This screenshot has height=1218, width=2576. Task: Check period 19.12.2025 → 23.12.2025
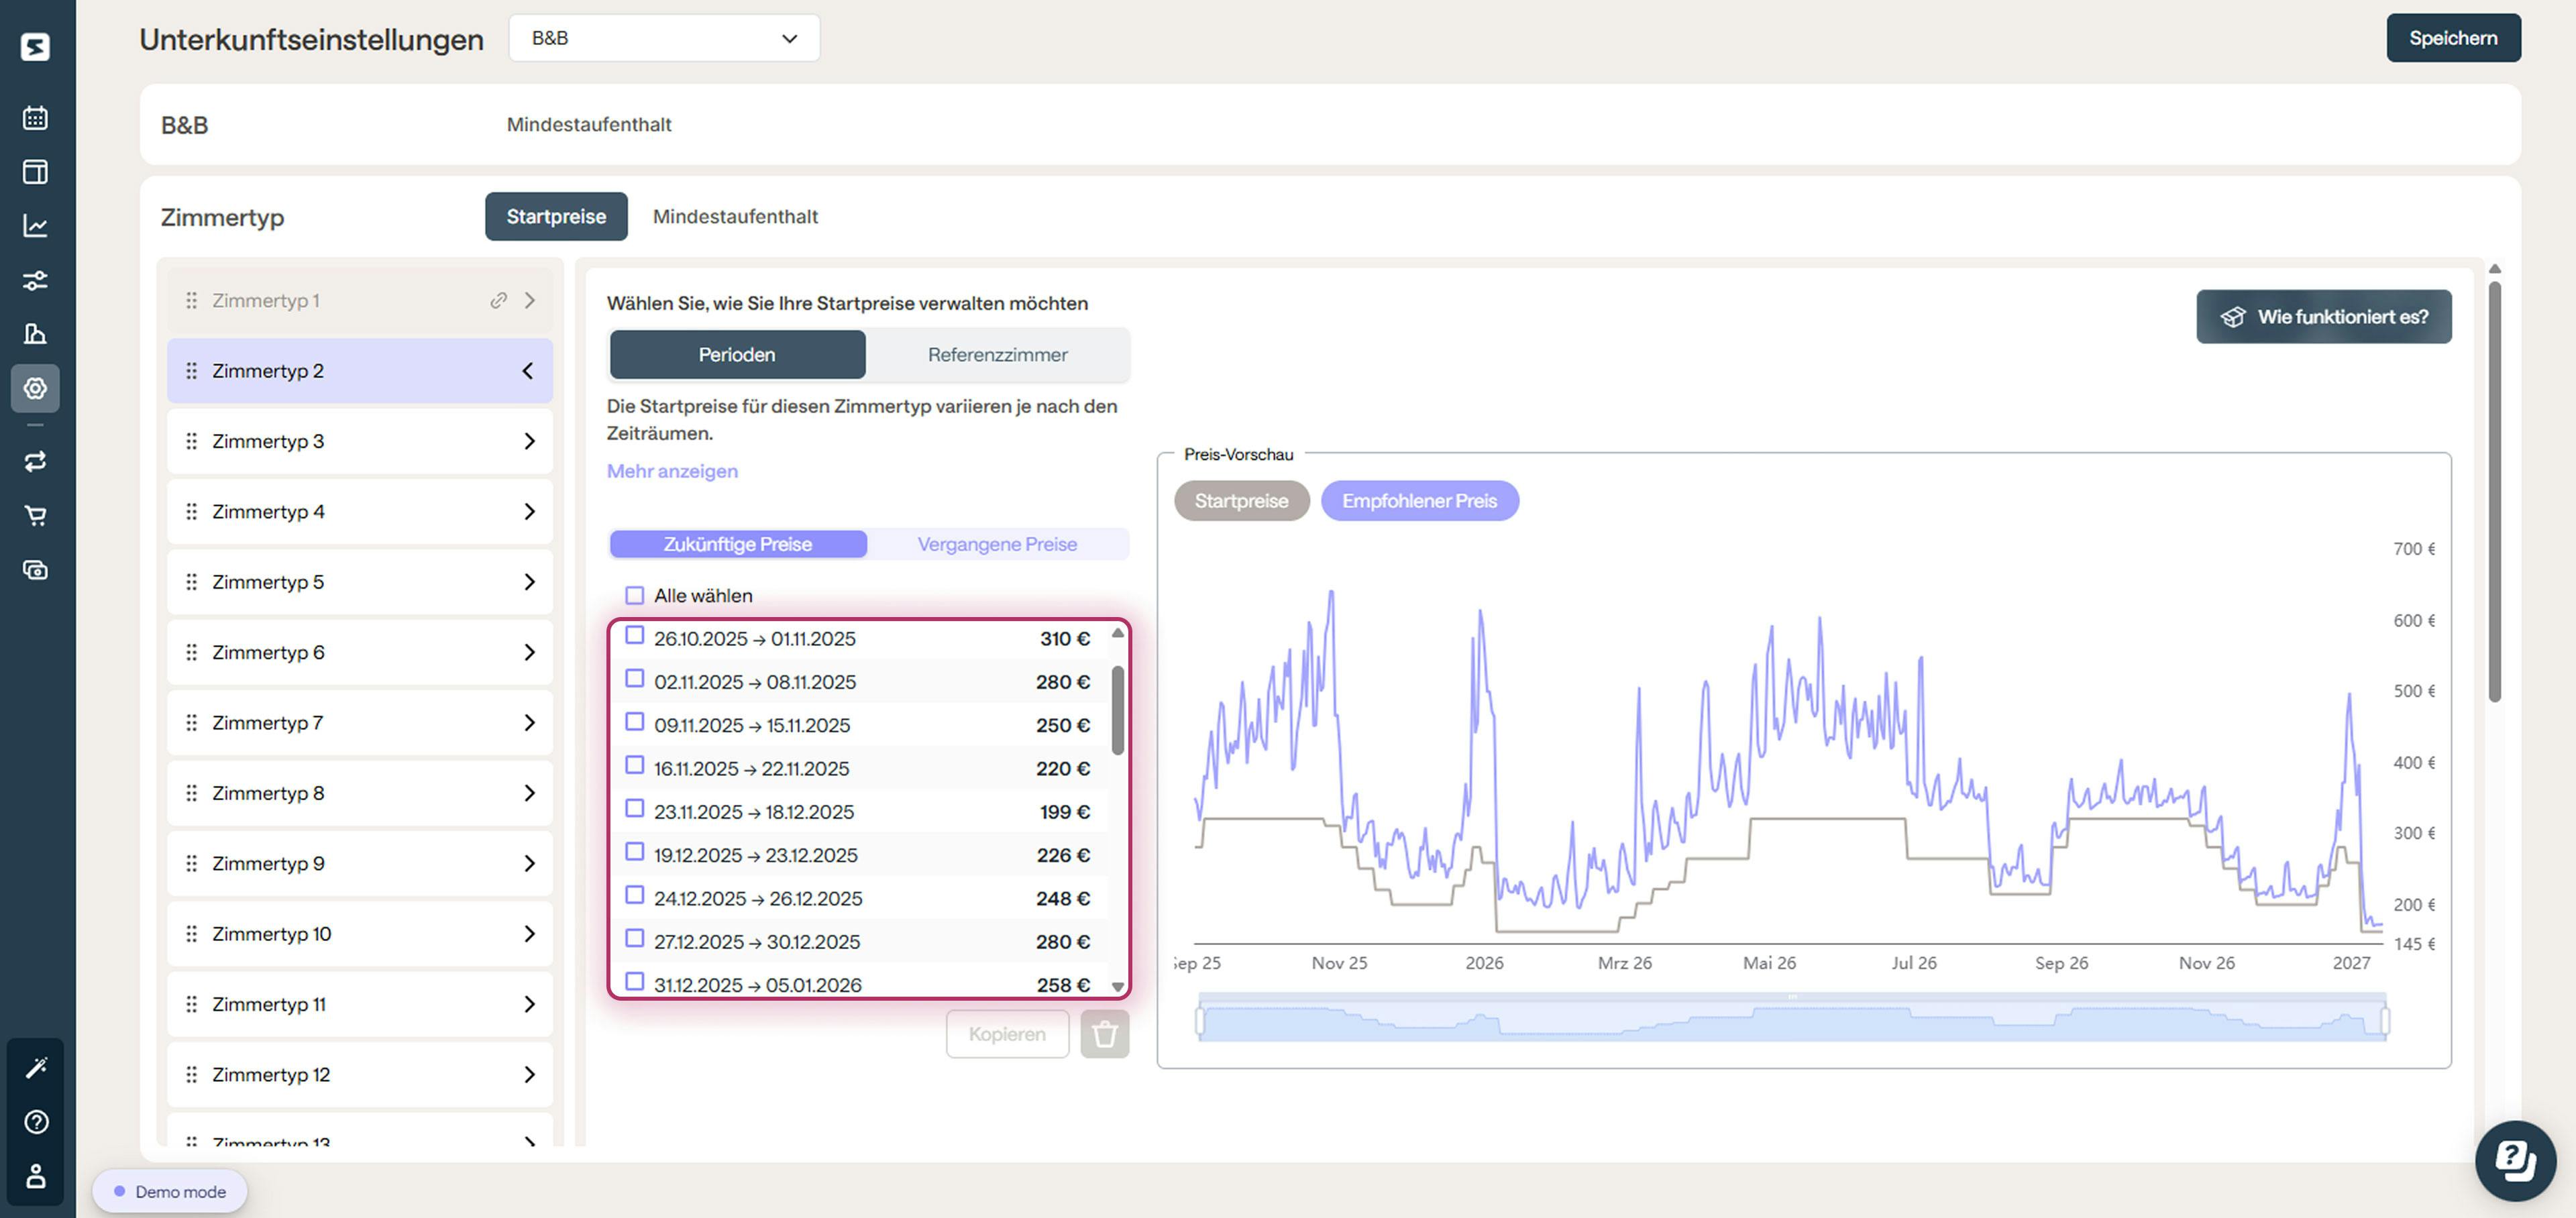[x=634, y=851]
